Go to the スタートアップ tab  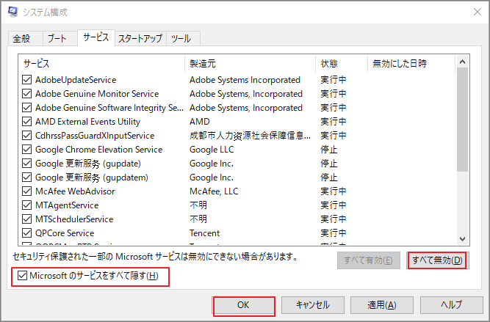coord(140,38)
